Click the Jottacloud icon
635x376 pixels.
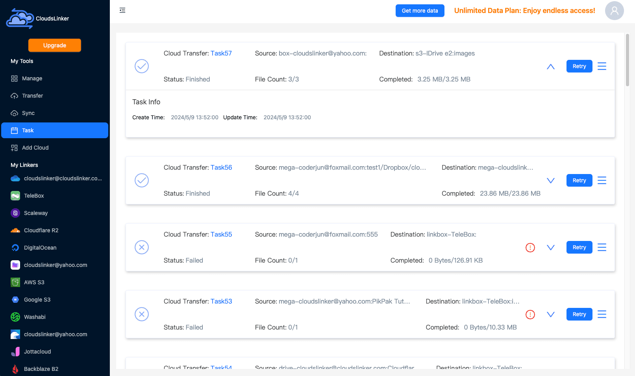pyautogui.click(x=15, y=352)
